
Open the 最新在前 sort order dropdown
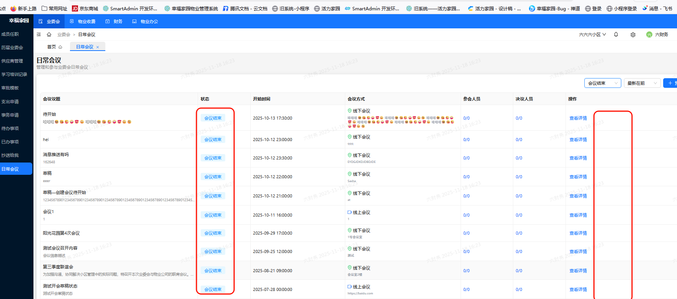pos(642,83)
